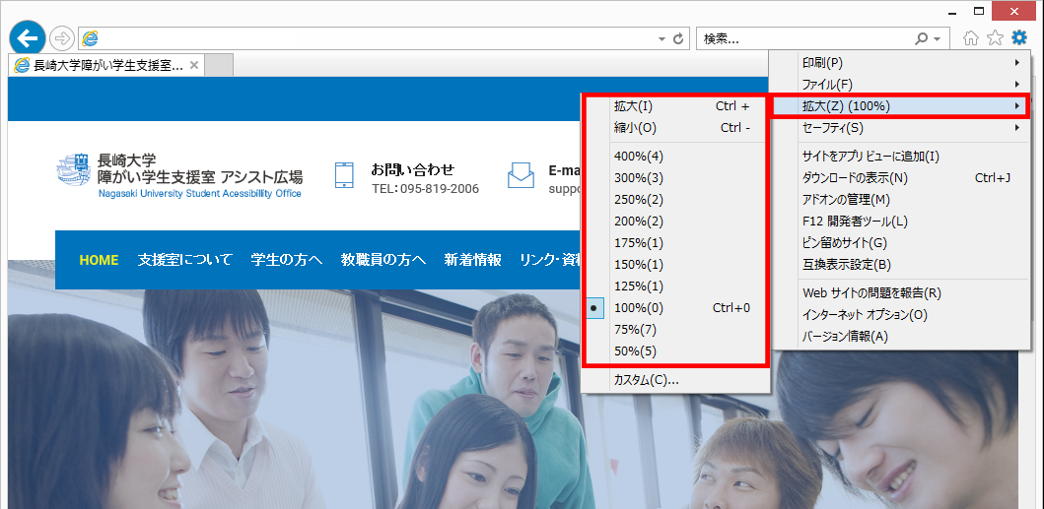Set zoom to 150%(1)
This screenshot has width=1044, height=509.
click(675, 264)
